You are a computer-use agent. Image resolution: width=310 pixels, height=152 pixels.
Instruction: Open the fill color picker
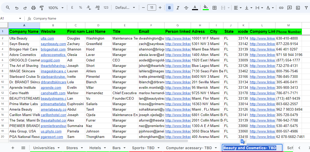(206, 8)
